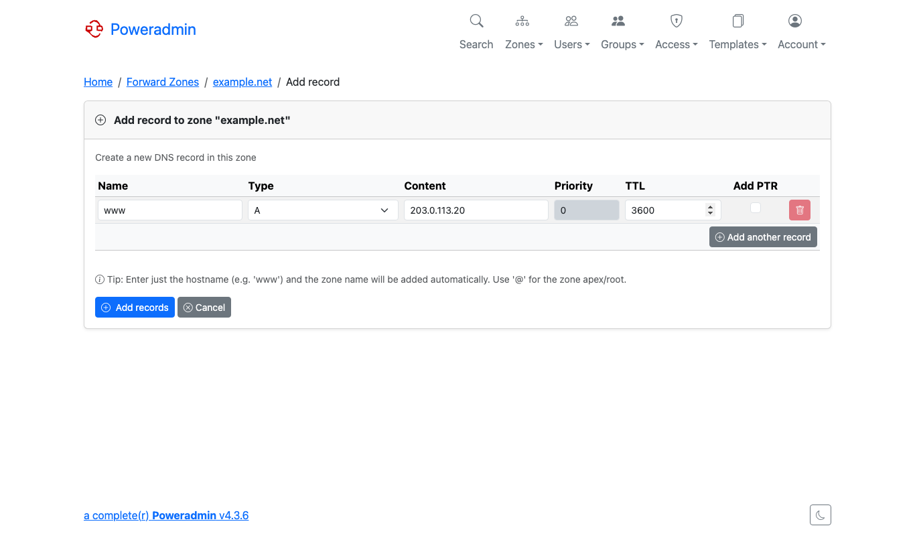Expand the Zones menu

(524, 44)
